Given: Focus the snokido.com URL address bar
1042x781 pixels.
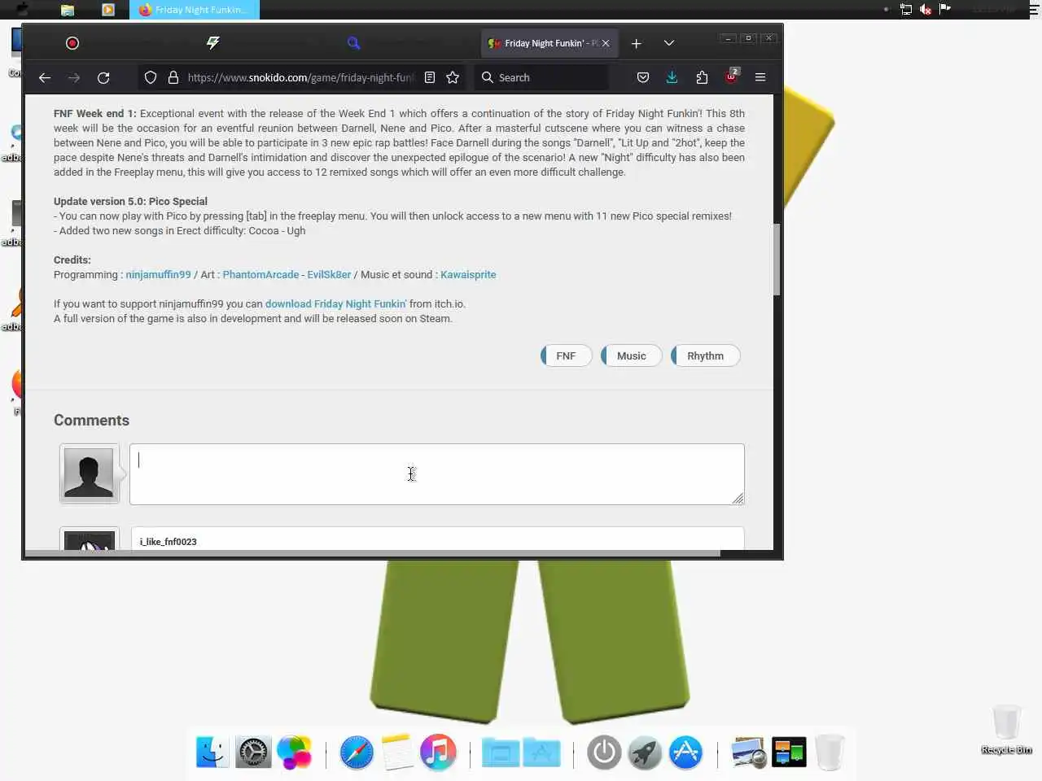Looking at the screenshot, I should coord(301,77).
